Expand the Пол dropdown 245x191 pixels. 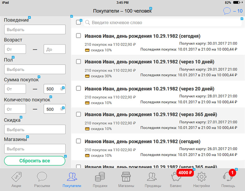[x=35, y=69]
